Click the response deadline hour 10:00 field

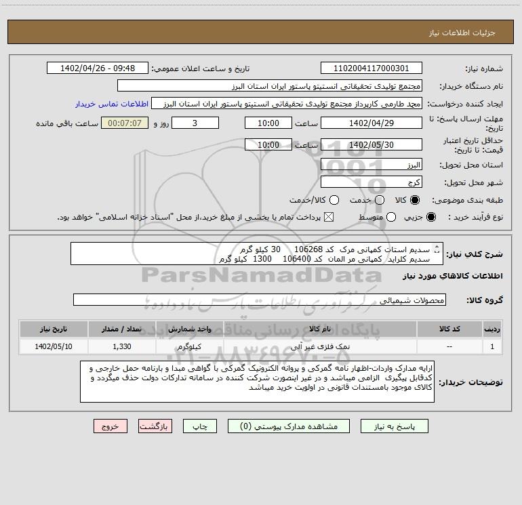point(268,123)
